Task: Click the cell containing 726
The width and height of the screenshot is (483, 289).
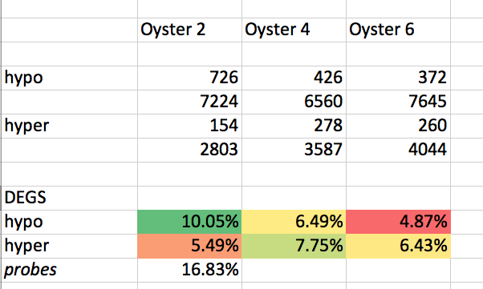Action: coord(189,78)
